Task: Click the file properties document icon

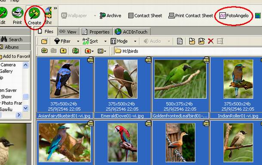Action: click(x=180, y=41)
